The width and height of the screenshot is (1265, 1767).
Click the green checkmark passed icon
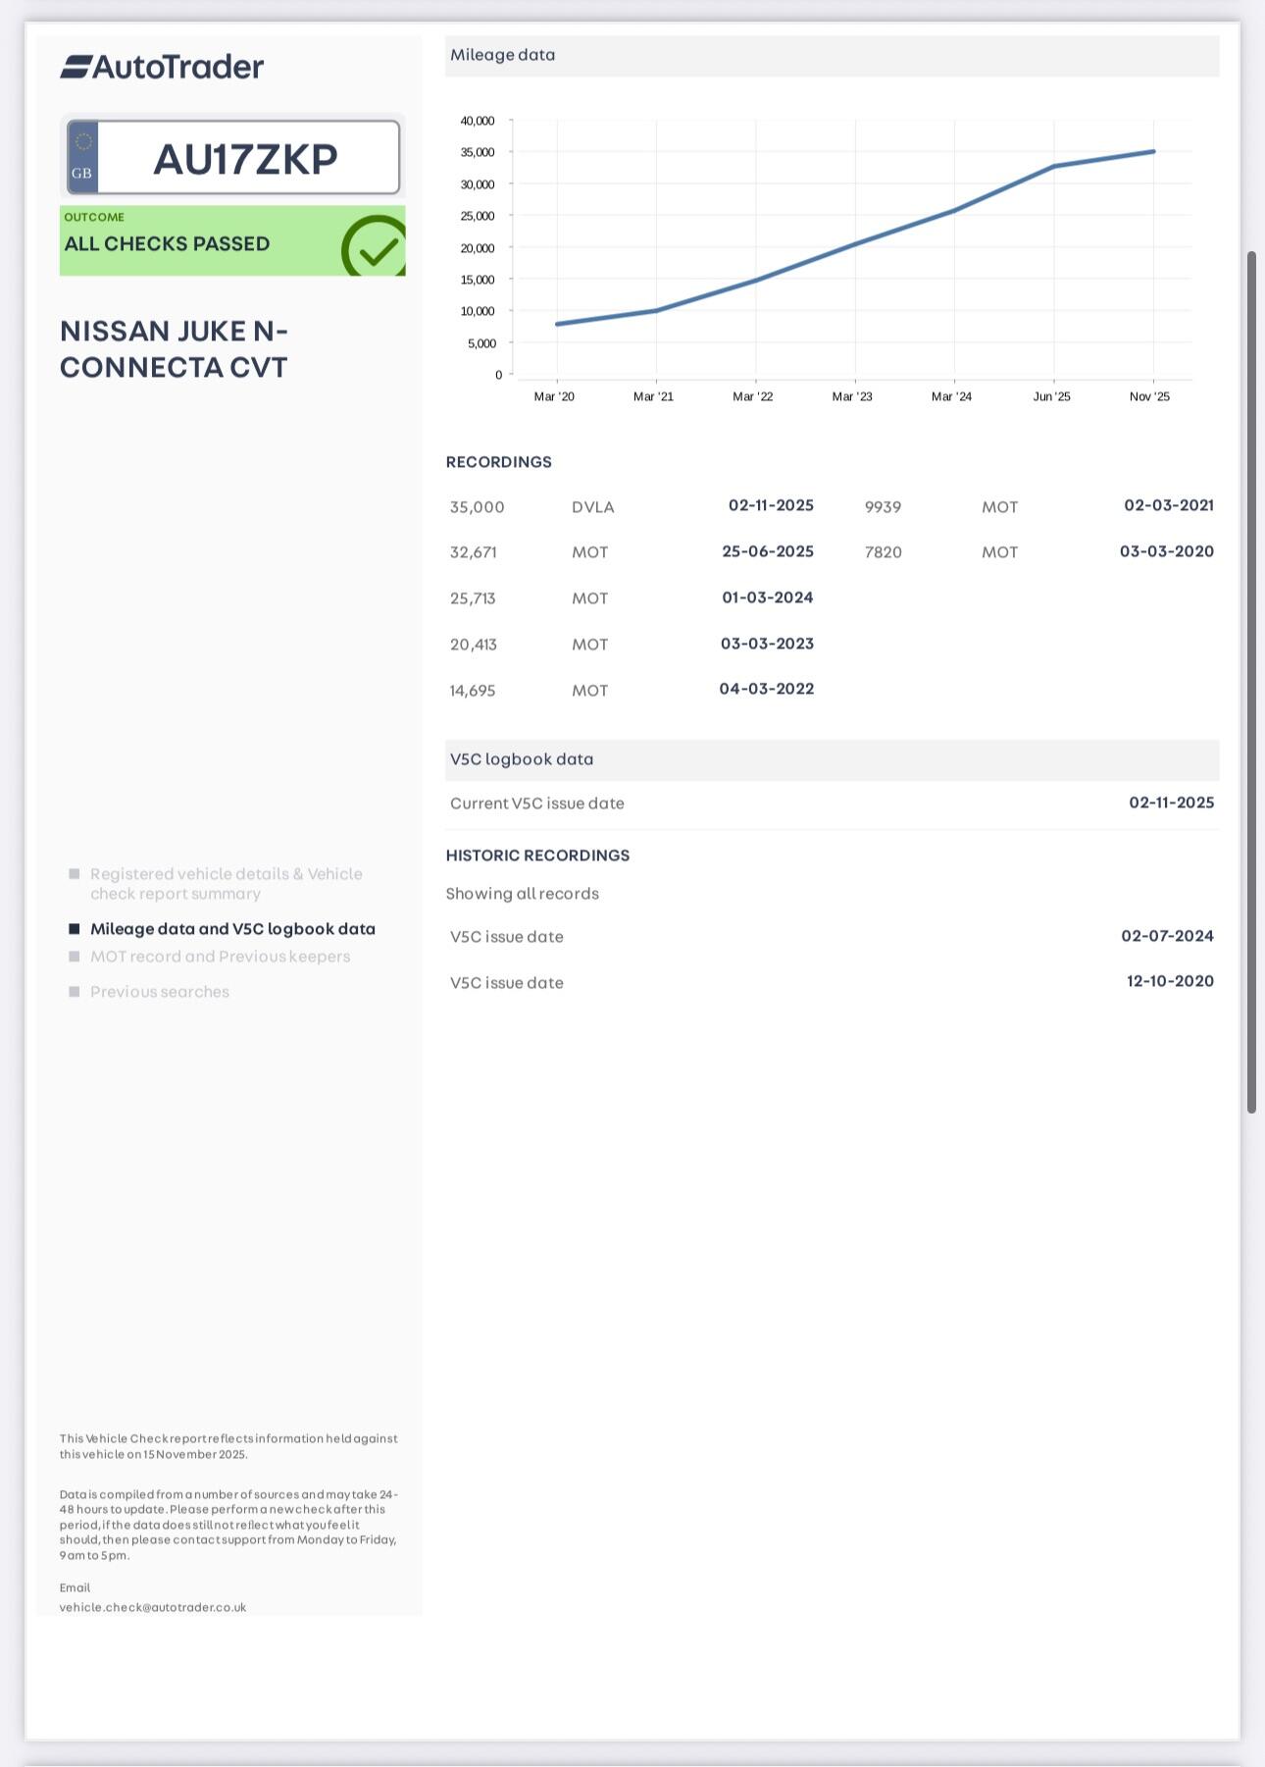point(375,248)
